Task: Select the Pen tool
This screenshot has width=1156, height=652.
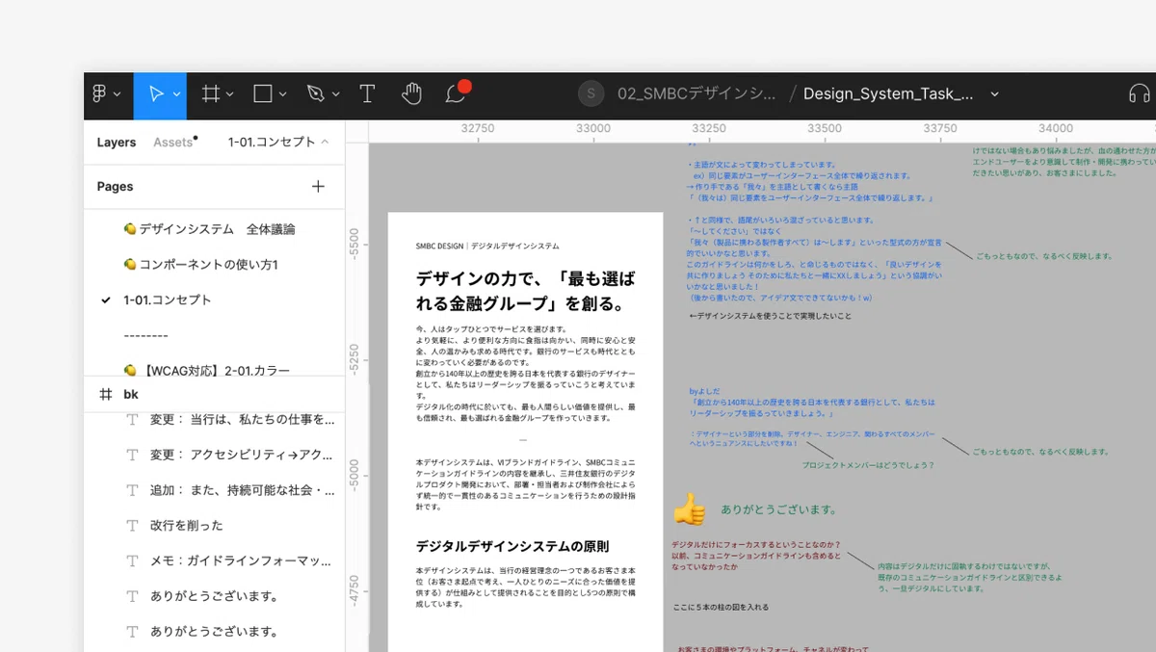Action: pos(315,93)
